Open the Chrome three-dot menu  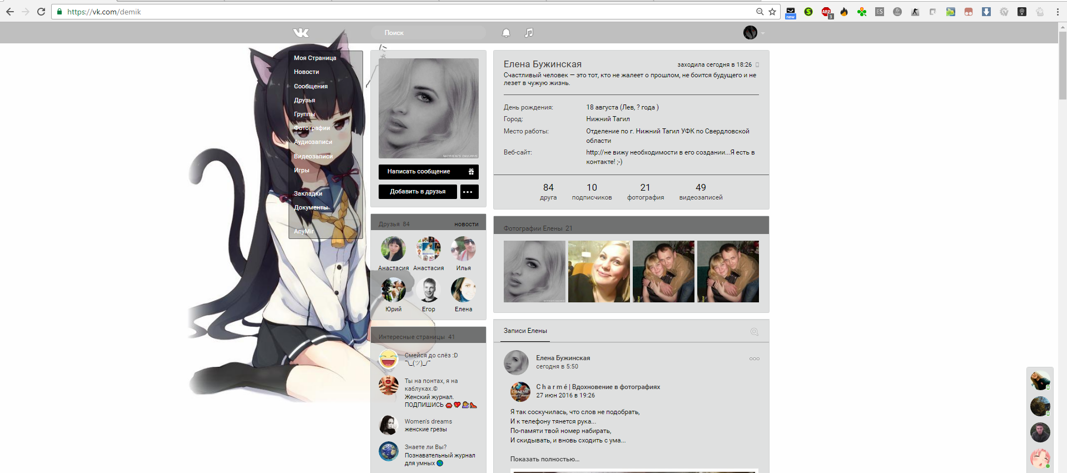click(x=1058, y=12)
